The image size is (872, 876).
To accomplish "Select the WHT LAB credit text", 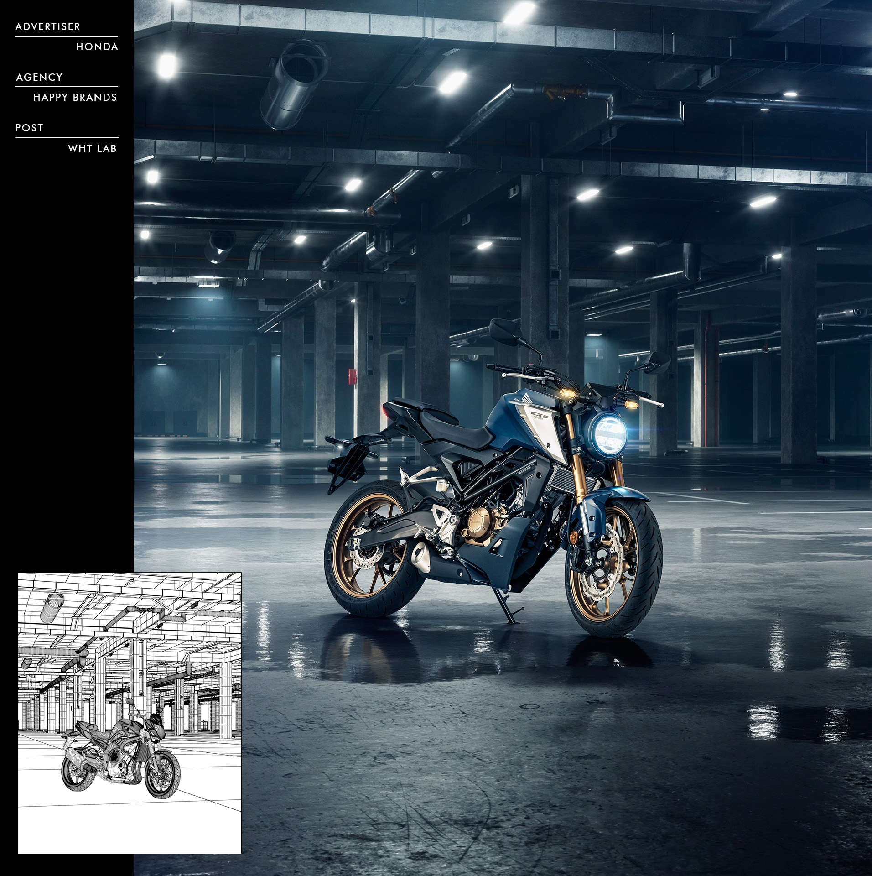I will pos(92,149).
